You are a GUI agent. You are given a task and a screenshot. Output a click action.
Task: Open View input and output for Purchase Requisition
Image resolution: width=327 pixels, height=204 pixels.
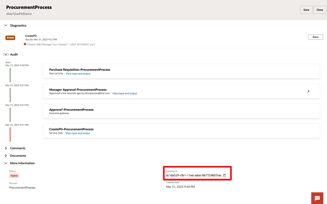click(x=78, y=74)
